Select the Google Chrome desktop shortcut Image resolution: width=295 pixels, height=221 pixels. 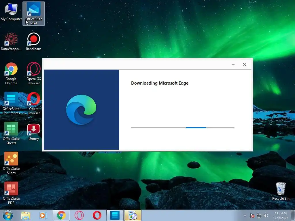[x=11, y=73]
